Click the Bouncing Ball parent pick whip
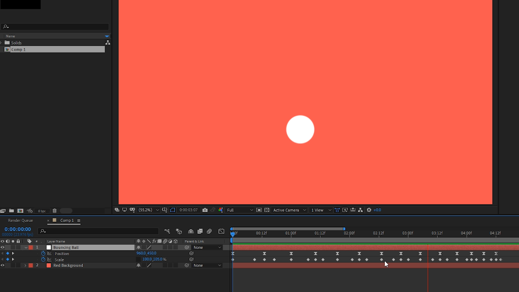This screenshot has width=519, height=292. [187, 248]
